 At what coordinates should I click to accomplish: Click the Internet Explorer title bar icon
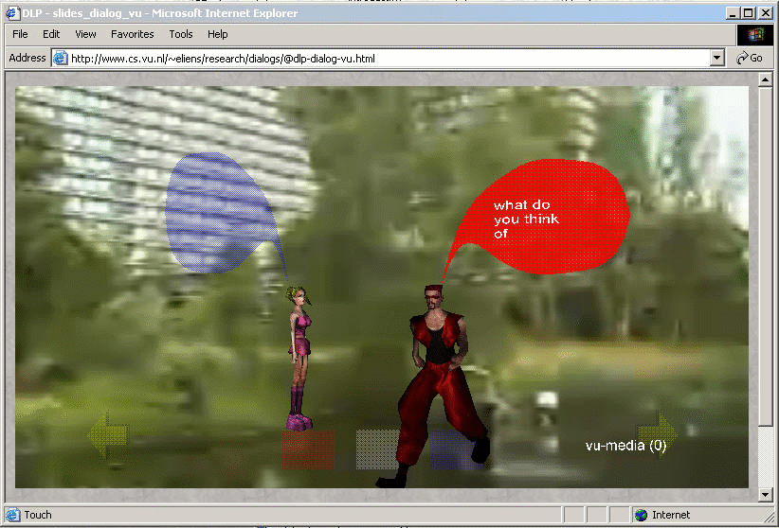(x=12, y=13)
